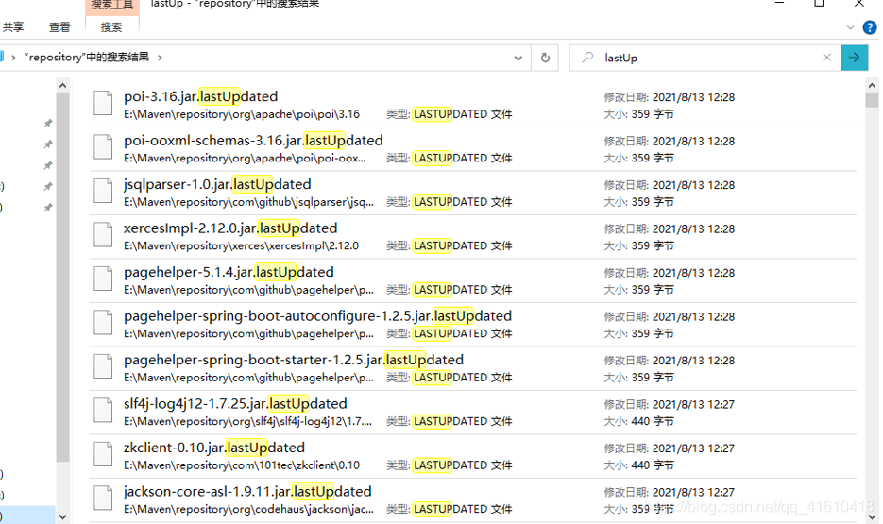Image resolution: width=883 pixels, height=524 pixels.
Task: Select file icon of jackson-core-asl-1.9.11.jar.lastUpdated
Action: pyautogui.click(x=103, y=499)
